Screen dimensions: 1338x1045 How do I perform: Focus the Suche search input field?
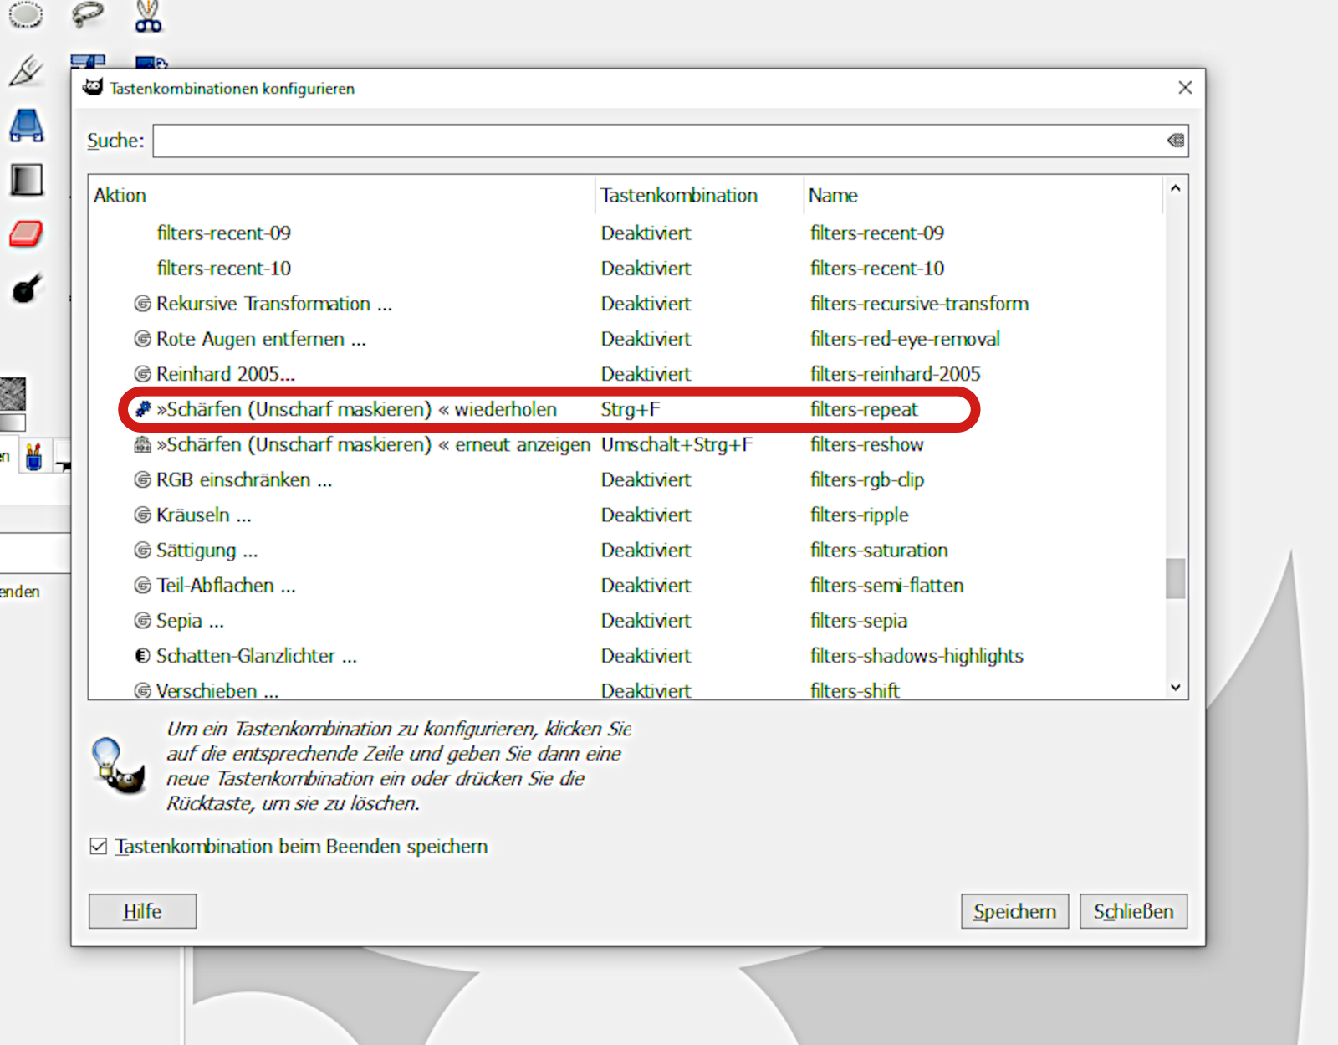[x=659, y=141]
